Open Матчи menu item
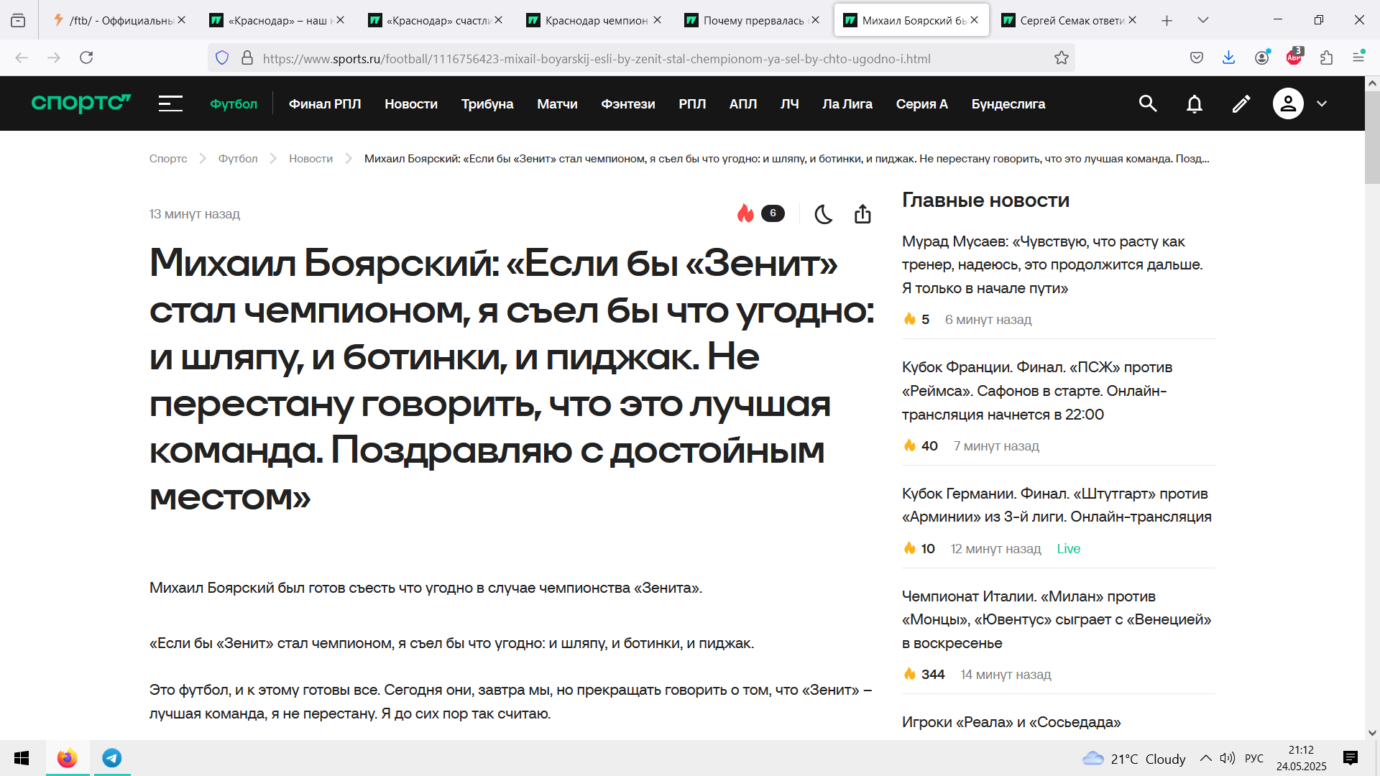1380x776 pixels. point(557,104)
